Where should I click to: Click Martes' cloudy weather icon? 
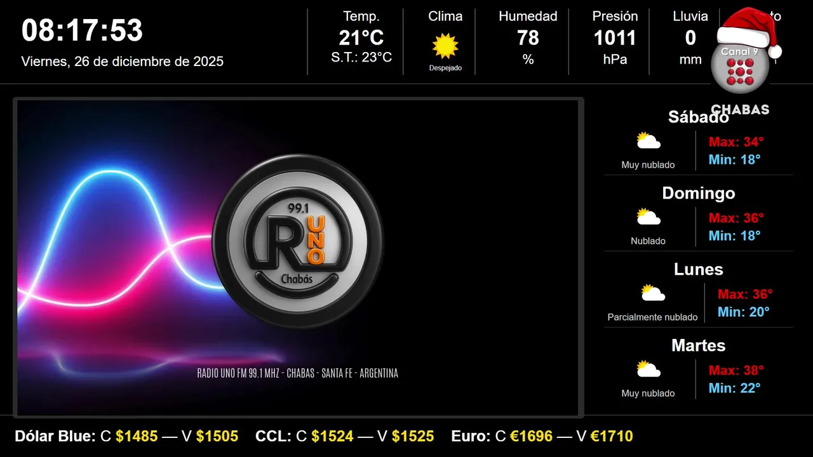pos(648,369)
